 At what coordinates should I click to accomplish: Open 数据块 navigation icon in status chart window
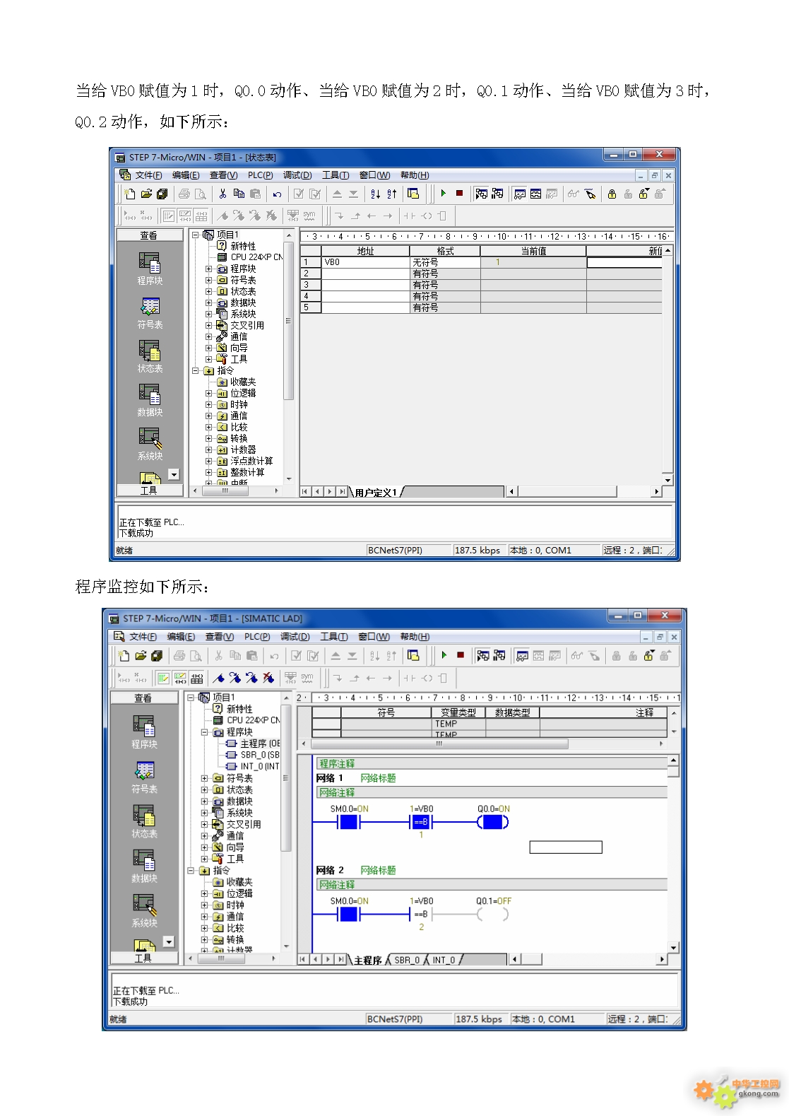pos(150,401)
